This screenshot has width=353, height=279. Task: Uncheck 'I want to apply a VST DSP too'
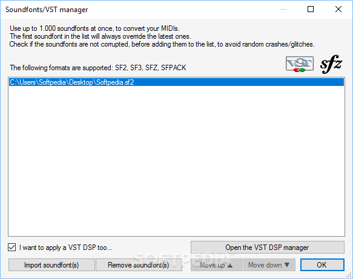[12, 248]
